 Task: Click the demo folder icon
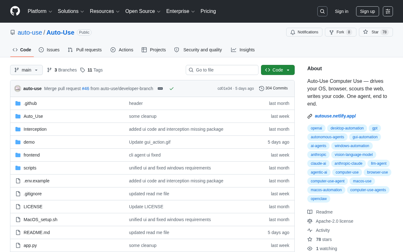[x=18, y=142]
